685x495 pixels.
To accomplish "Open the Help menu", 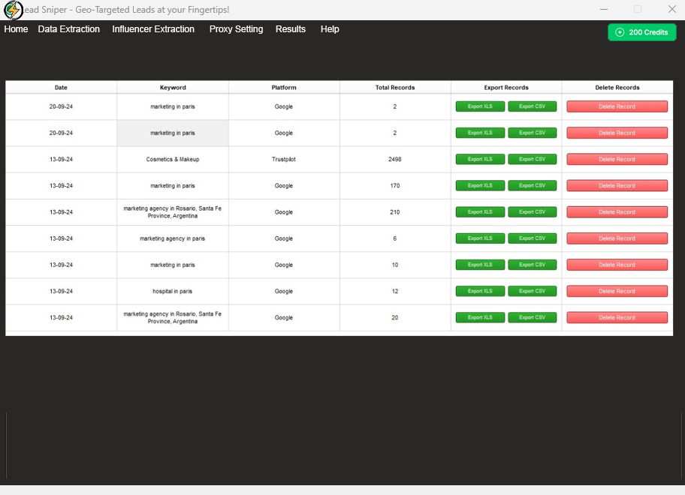I will (330, 29).
